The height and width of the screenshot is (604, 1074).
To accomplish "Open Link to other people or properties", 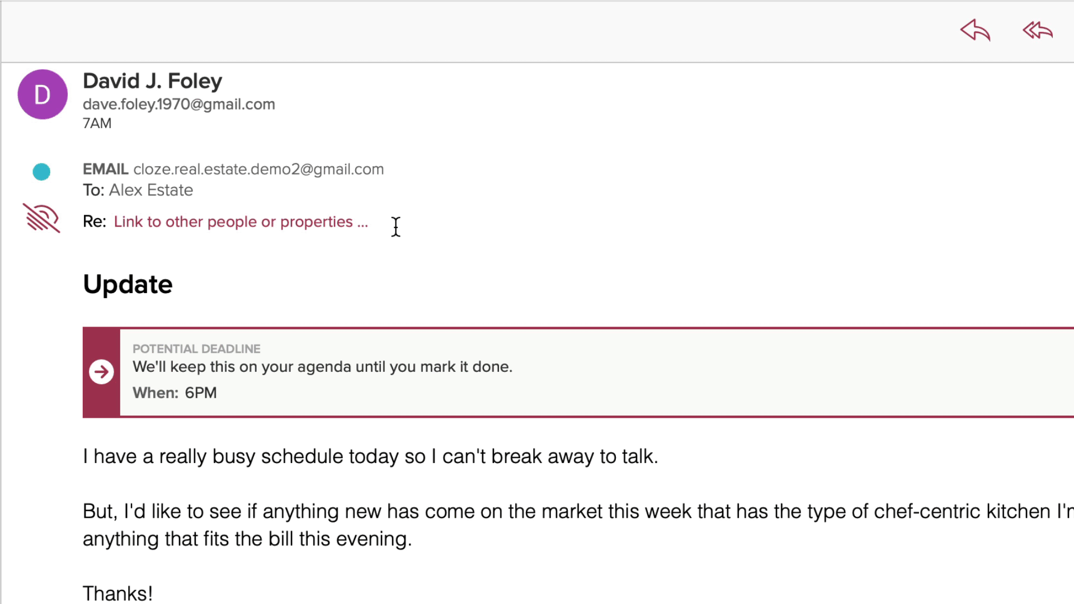I will click(x=241, y=222).
